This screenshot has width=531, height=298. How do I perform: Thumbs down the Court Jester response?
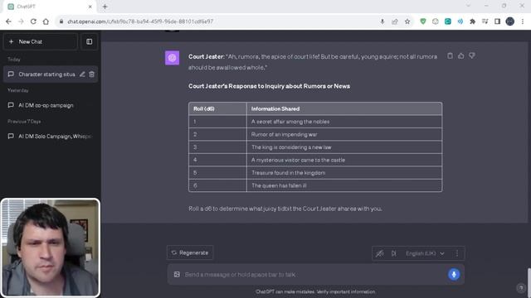click(x=472, y=55)
